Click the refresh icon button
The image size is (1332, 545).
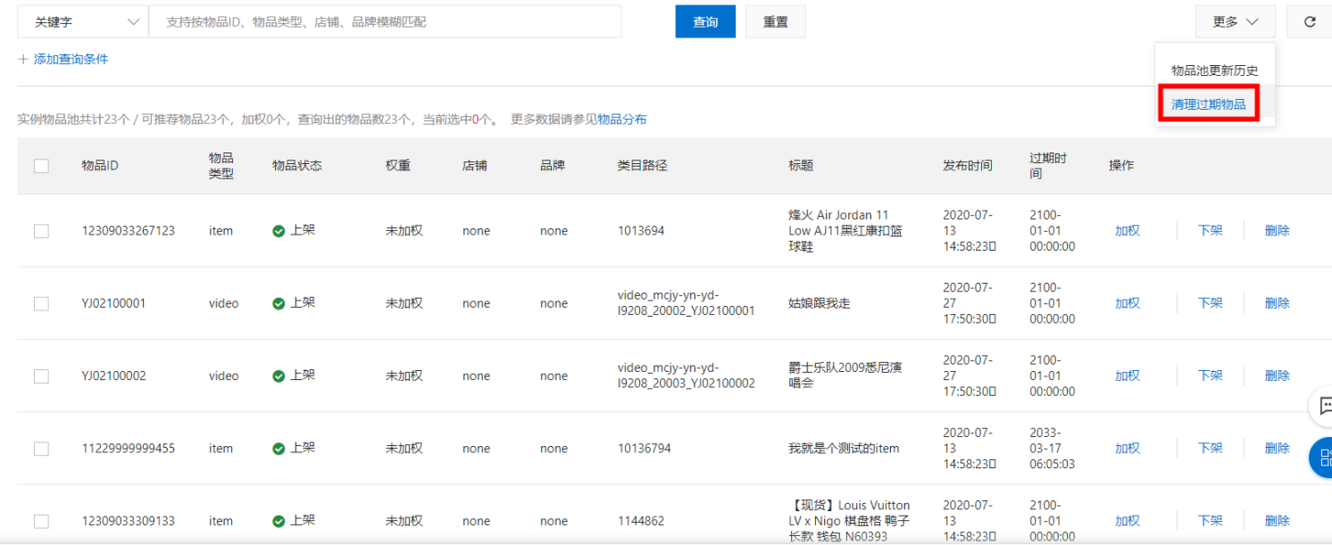[1310, 21]
